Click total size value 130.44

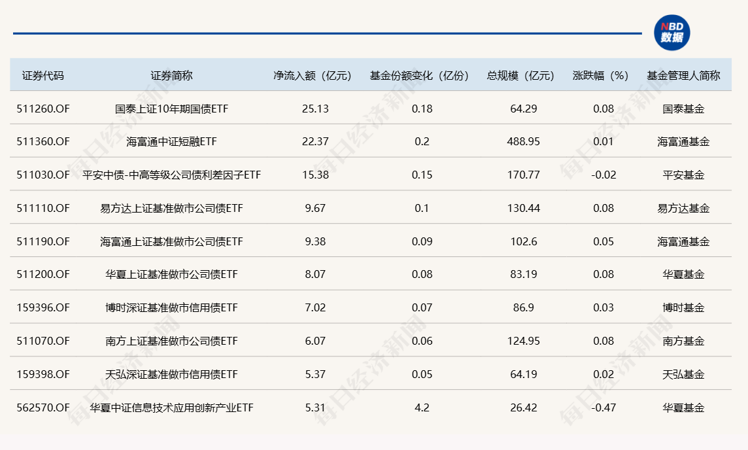[x=523, y=209]
